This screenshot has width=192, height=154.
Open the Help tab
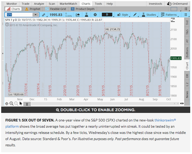point(110,4)
